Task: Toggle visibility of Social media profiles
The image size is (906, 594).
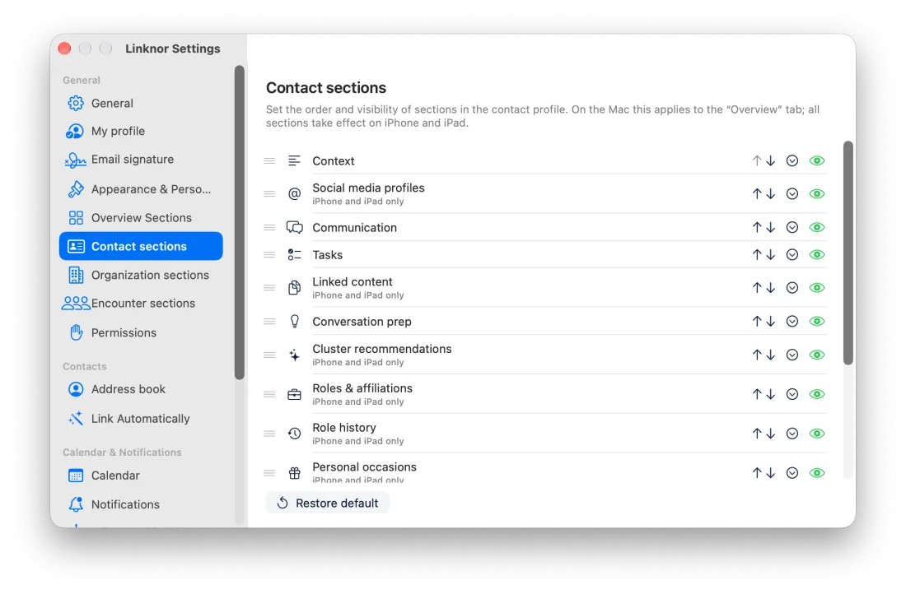Action: (817, 194)
